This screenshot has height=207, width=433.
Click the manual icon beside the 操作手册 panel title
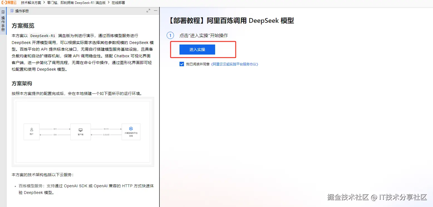click(12, 11)
